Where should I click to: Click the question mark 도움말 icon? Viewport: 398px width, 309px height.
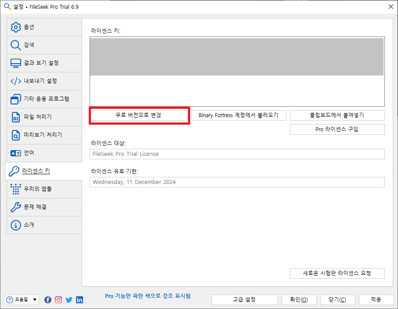click(9, 300)
